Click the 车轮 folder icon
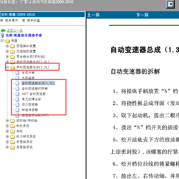Screen dimensions: 179x179 pos(12,131)
